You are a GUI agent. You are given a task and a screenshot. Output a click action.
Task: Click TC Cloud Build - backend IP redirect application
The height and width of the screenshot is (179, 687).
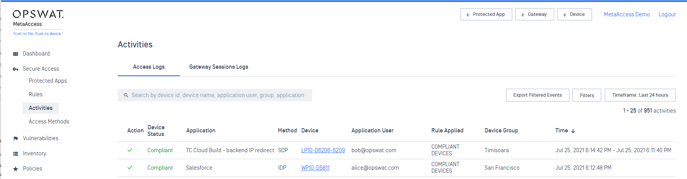pos(230,150)
